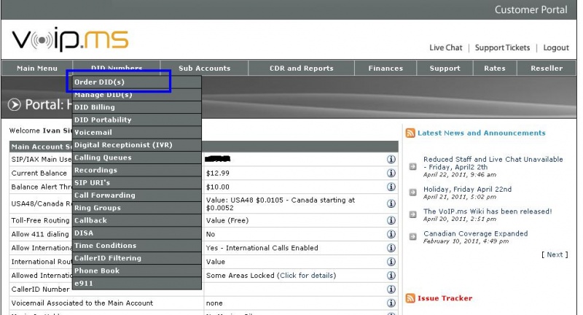The height and width of the screenshot is (315, 583).
Task: Click info icon in the International Route row
Action: [391, 262]
